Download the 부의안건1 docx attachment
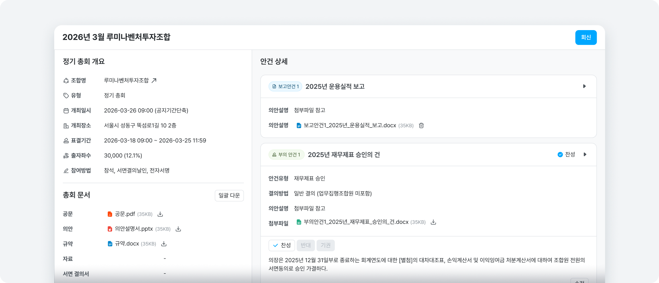This screenshot has width=659, height=283. coord(433,222)
